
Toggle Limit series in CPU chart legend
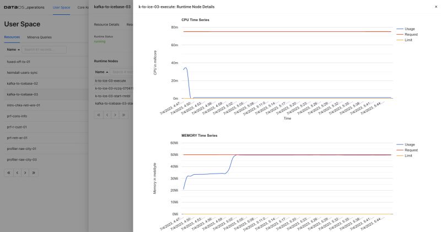coord(404,40)
